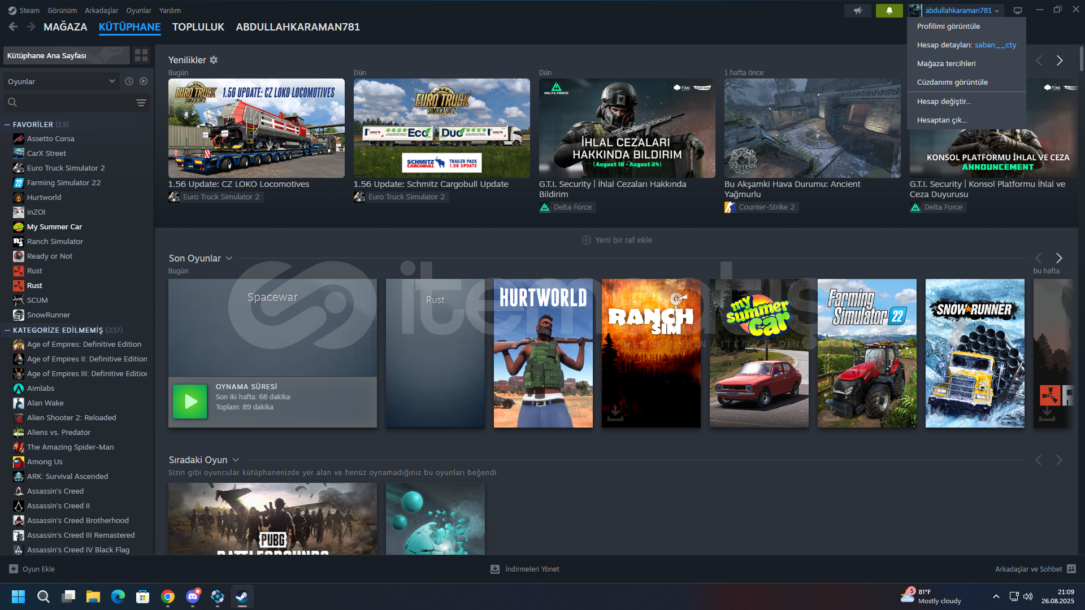Choose Hesap değiştir from menu
Screen dimensions: 1085x610
[966, 101]
